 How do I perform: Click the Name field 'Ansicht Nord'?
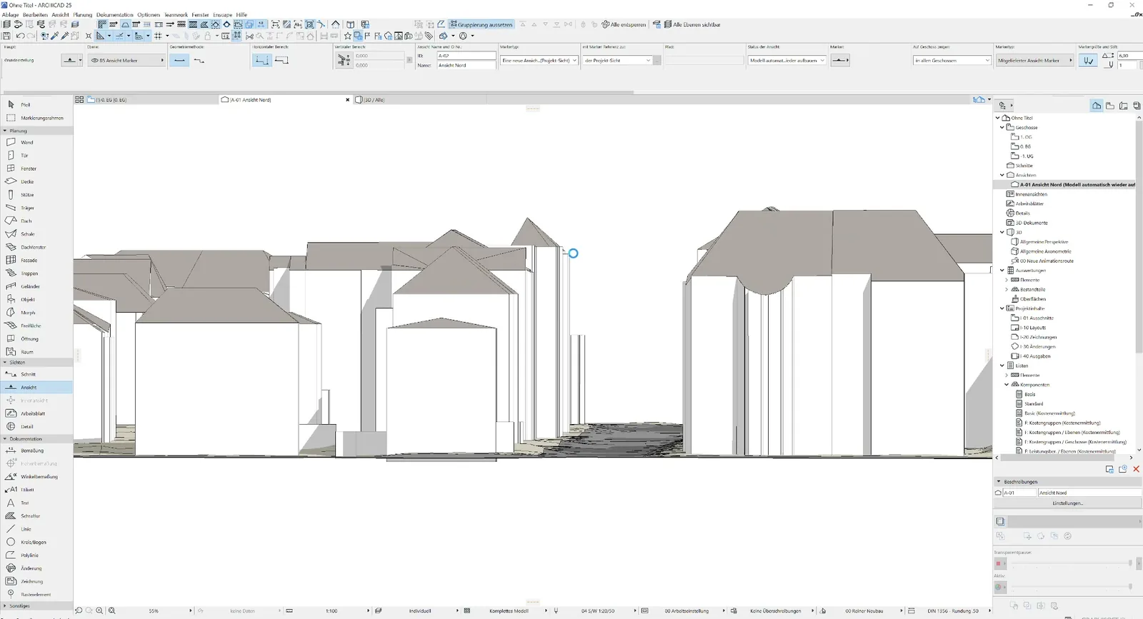466,65
